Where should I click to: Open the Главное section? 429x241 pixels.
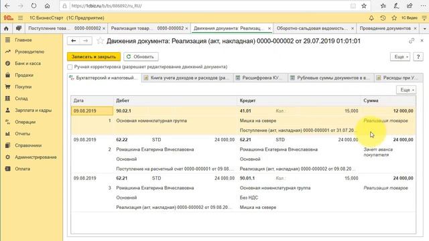tap(23, 40)
